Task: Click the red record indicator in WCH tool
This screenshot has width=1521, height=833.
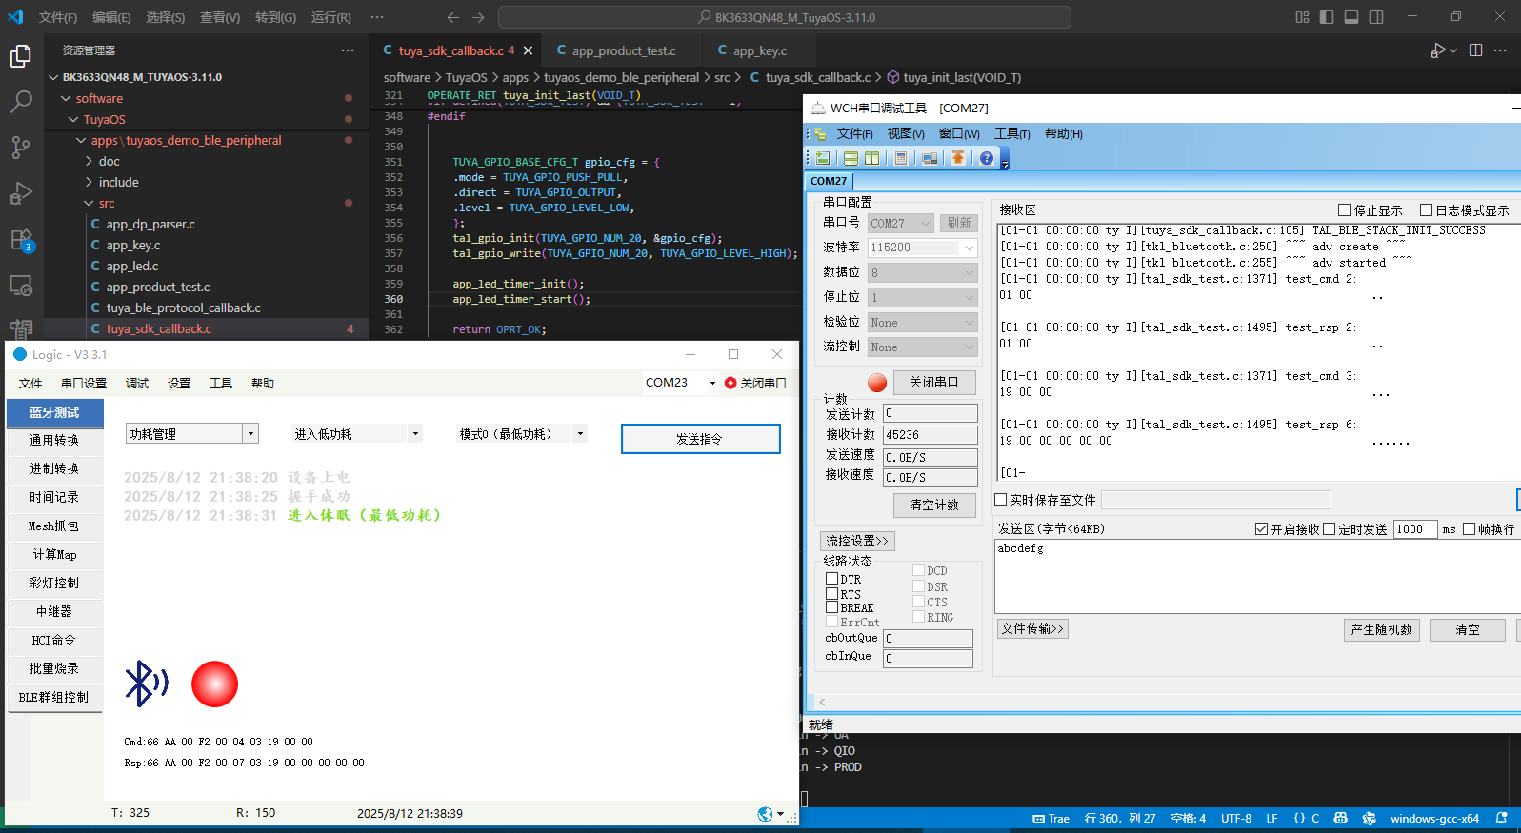Action: point(877,383)
